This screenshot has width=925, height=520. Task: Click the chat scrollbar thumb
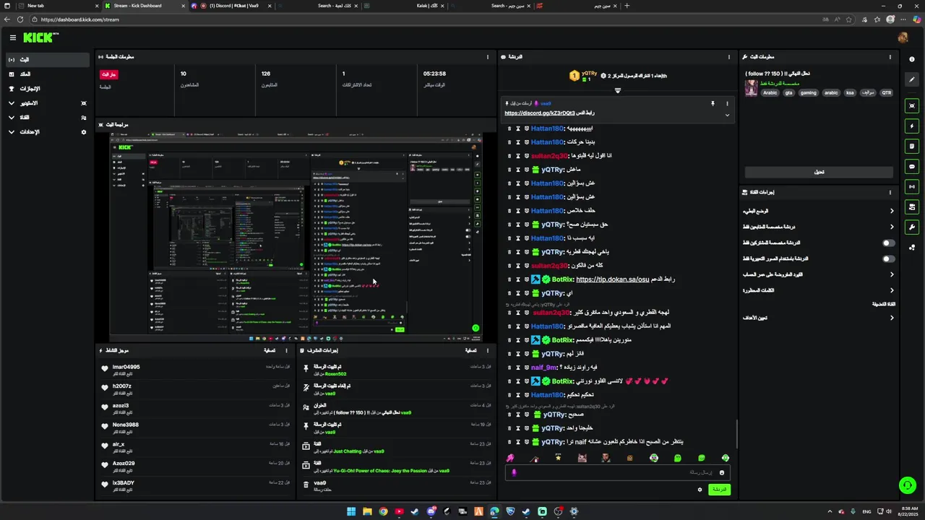(x=737, y=434)
